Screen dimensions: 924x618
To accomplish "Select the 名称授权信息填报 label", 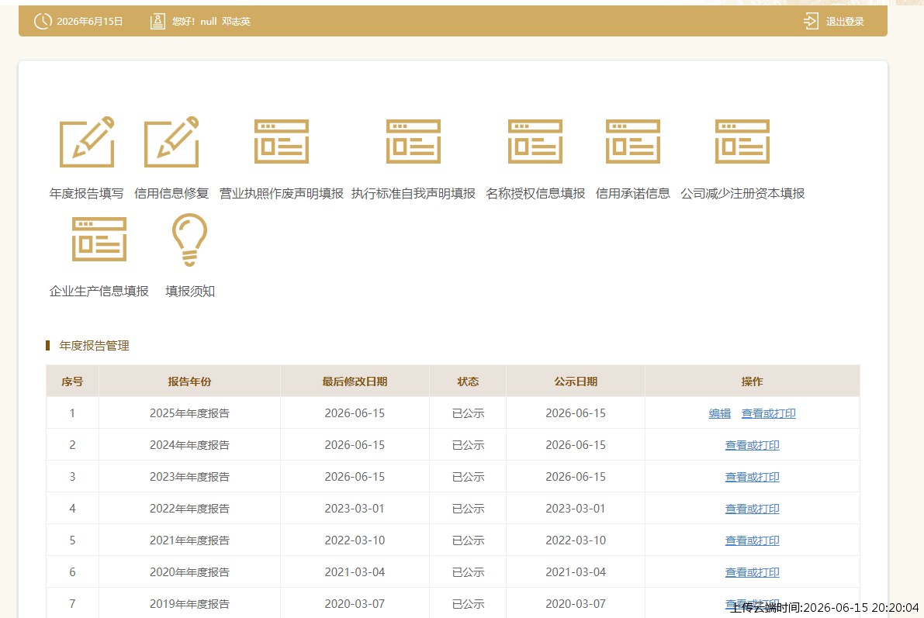I will coord(535,193).
